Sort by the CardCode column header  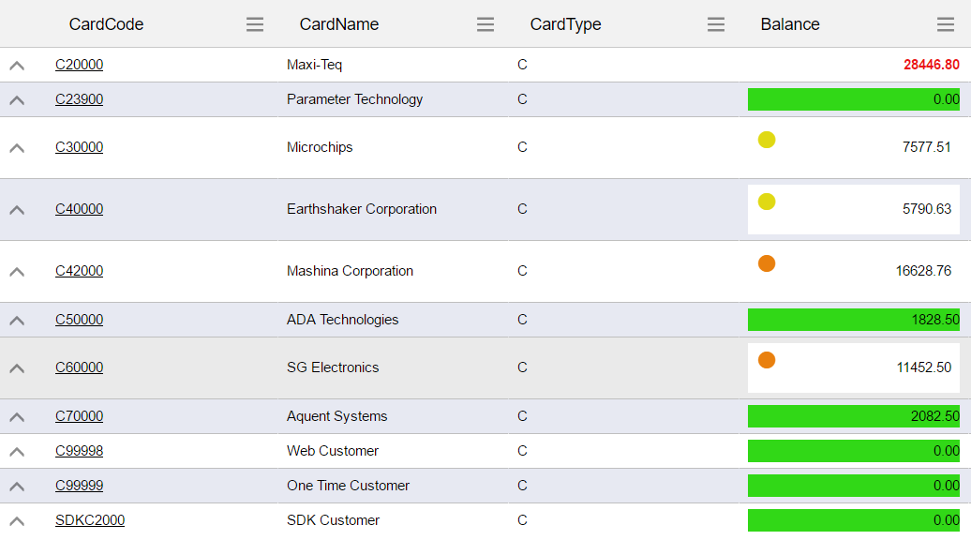106,24
